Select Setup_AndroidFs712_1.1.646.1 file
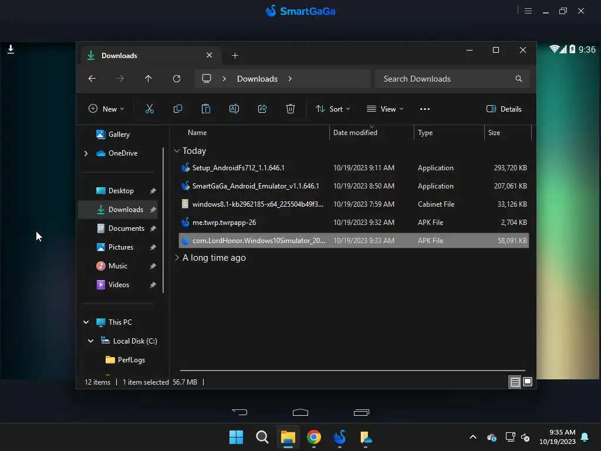This screenshot has height=451, width=601. tap(354, 167)
